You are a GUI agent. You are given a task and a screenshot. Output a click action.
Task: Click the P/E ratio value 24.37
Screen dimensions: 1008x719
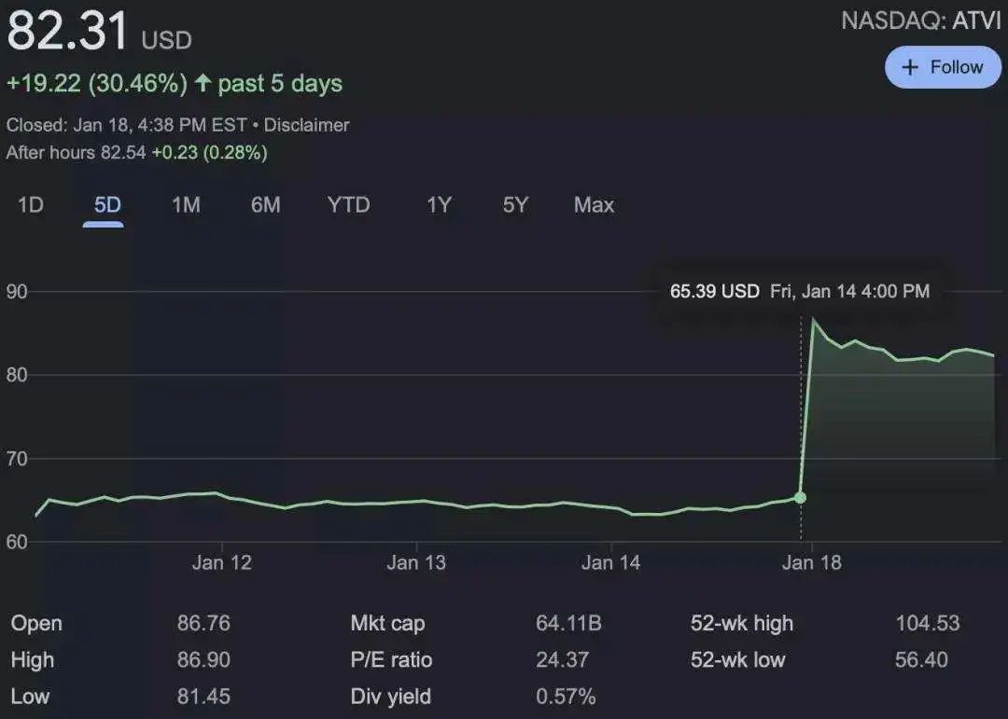pyautogui.click(x=563, y=659)
